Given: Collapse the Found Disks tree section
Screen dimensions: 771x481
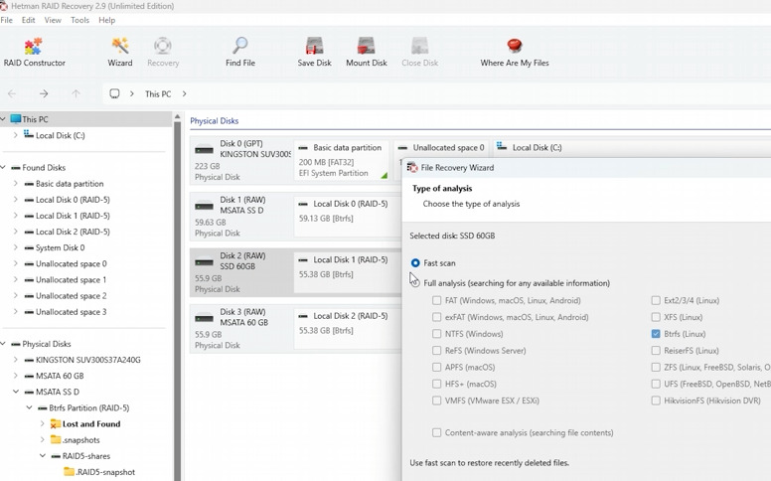Looking at the screenshot, I should point(3,167).
